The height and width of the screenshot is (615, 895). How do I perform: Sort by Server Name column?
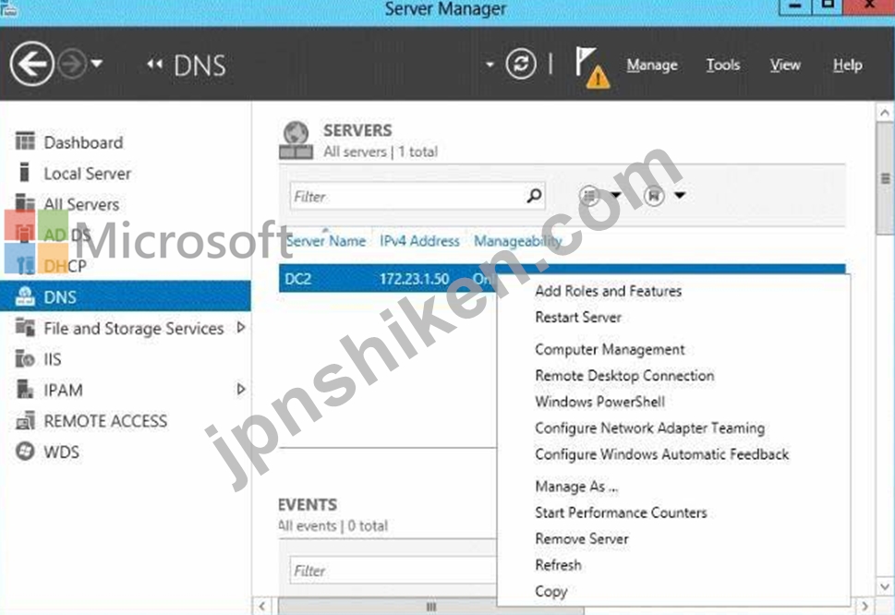click(326, 241)
